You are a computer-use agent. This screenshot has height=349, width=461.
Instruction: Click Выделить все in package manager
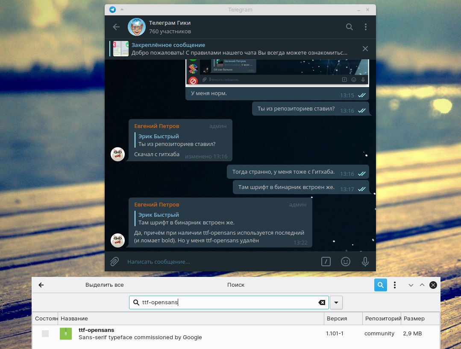[x=104, y=285]
